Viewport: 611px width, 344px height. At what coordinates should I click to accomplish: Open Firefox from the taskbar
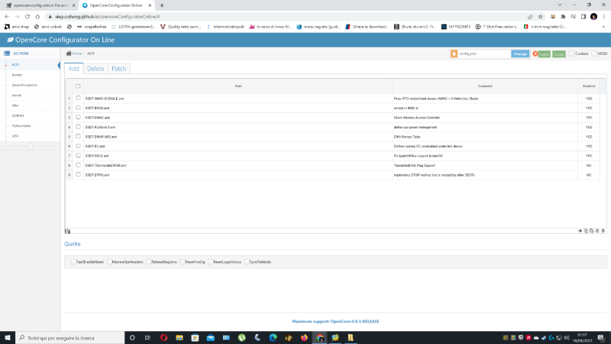(x=304, y=338)
